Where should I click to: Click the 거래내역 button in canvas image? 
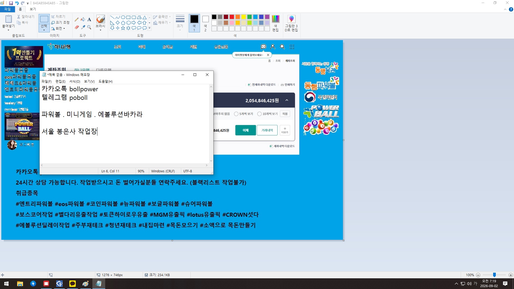tap(267, 130)
